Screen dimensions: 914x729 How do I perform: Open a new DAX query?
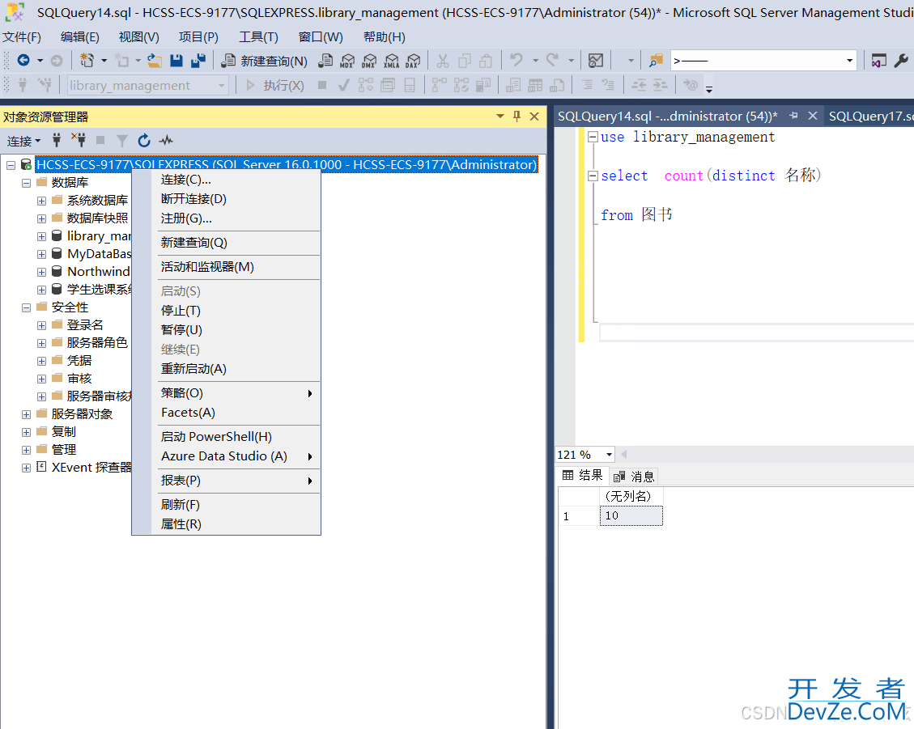[x=413, y=61]
